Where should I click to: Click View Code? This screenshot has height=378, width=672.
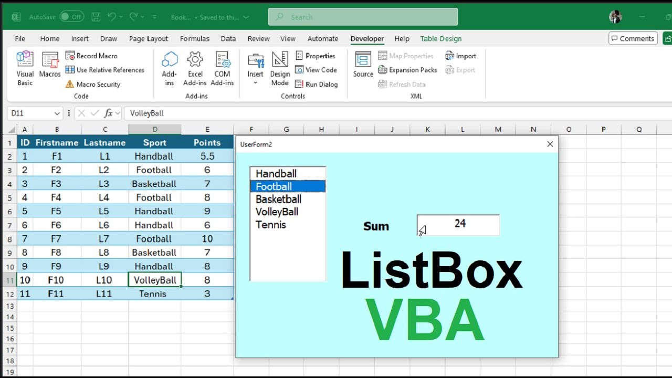point(316,70)
